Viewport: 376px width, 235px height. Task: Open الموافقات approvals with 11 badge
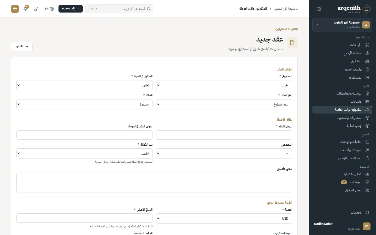pos(342,182)
